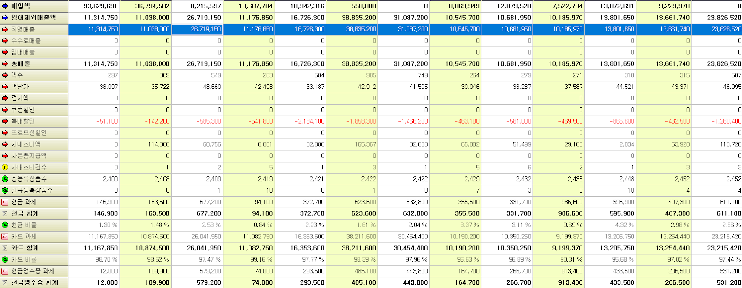The height and width of the screenshot is (288, 742).
Task: Click the red arrow icon beside 절사액
Action: [5, 98]
